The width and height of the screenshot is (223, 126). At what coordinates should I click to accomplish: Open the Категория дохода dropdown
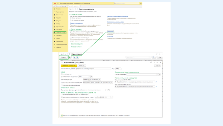click(100, 80)
